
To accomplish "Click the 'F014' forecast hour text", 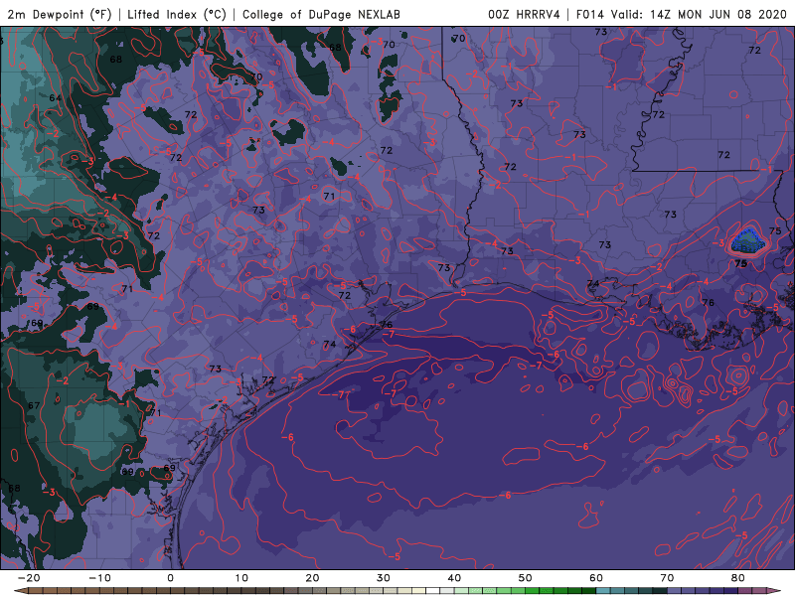I will point(590,15).
